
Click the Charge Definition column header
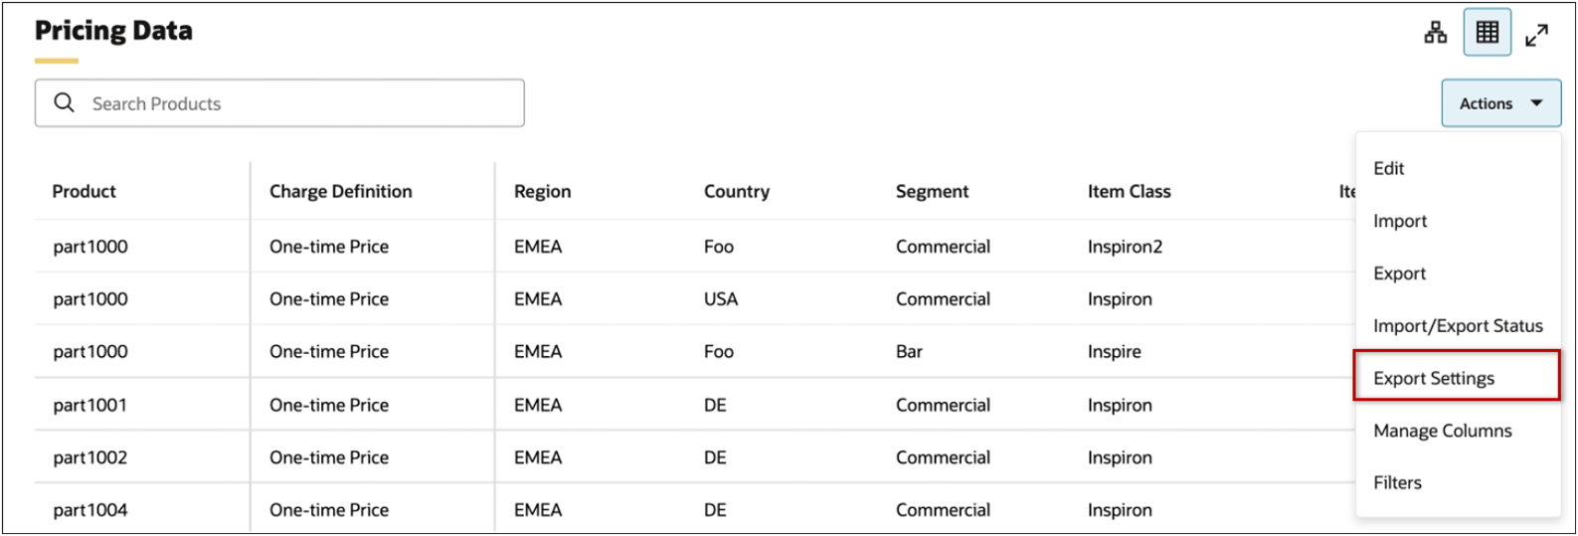pyautogui.click(x=340, y=191)
